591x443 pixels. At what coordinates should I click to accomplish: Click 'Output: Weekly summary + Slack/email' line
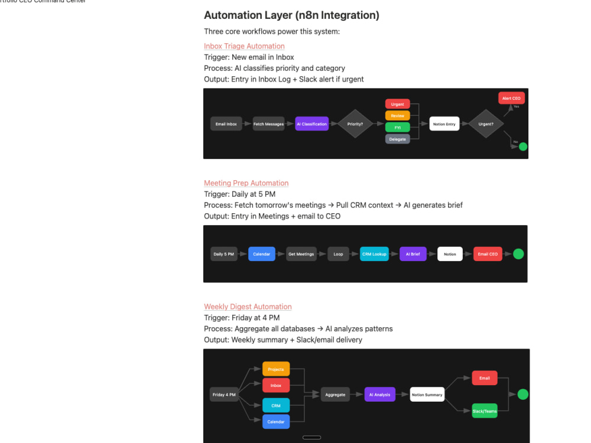tap(283, 340)
